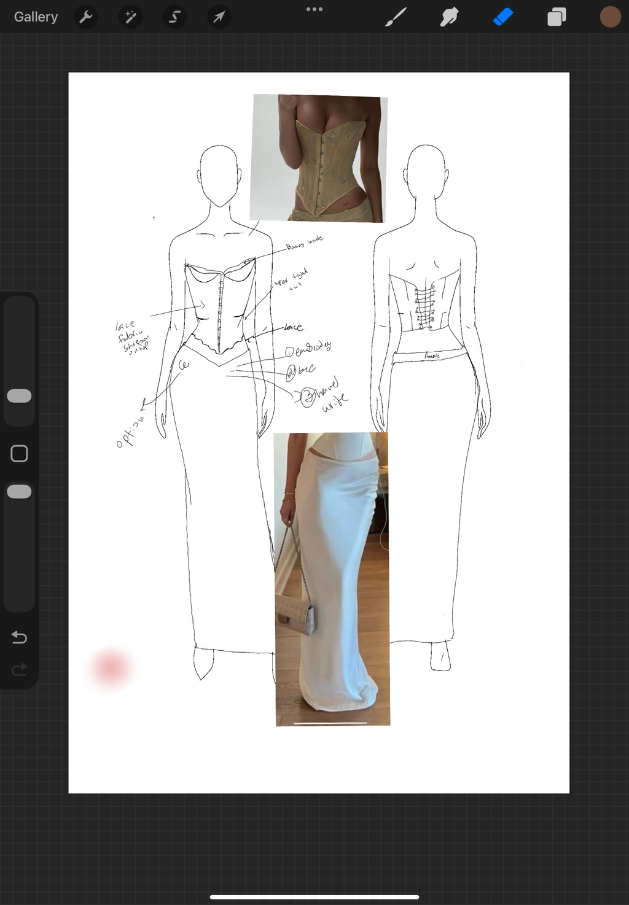
Task: Select the Transform arrow tool
Action: point(218,17)
